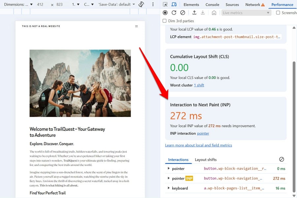The image size is (297, 198).
Task: Expand the pointer interaction with 272 ms
Action: click(x=168, y=178)
